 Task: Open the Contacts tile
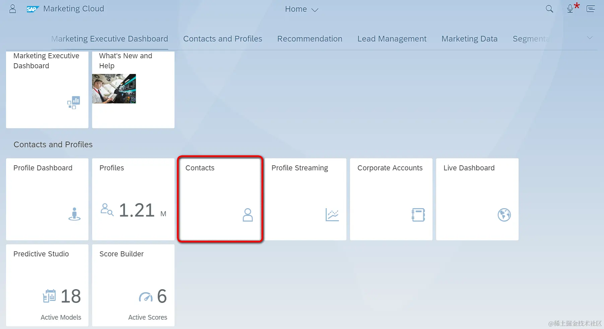pos(219,199)
